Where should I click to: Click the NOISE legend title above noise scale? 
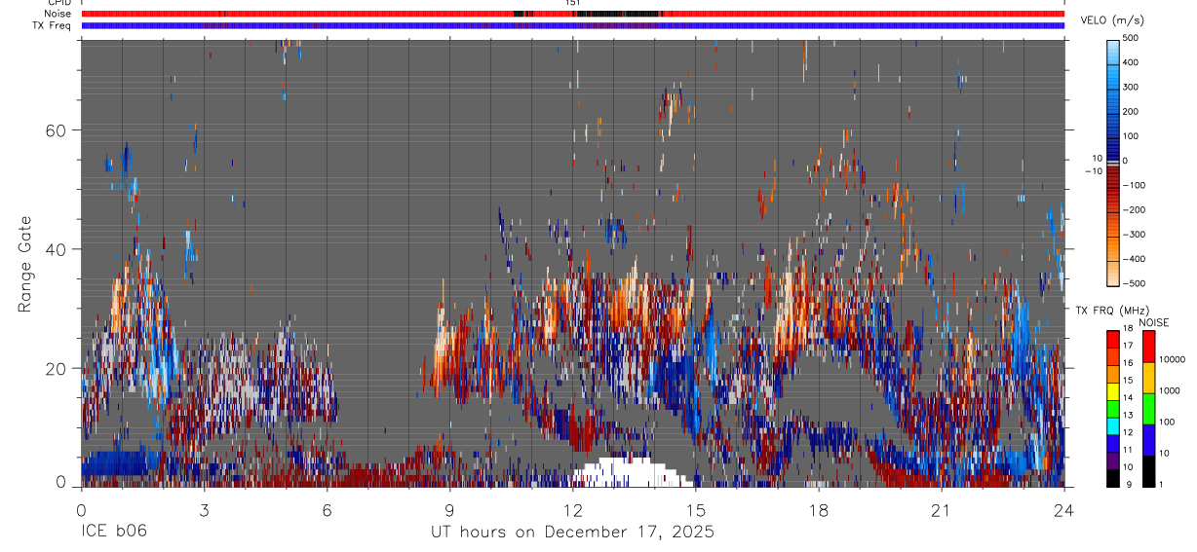click(1152, 322)
